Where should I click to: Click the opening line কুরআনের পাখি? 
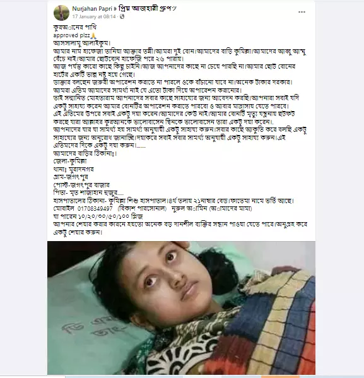74,28
